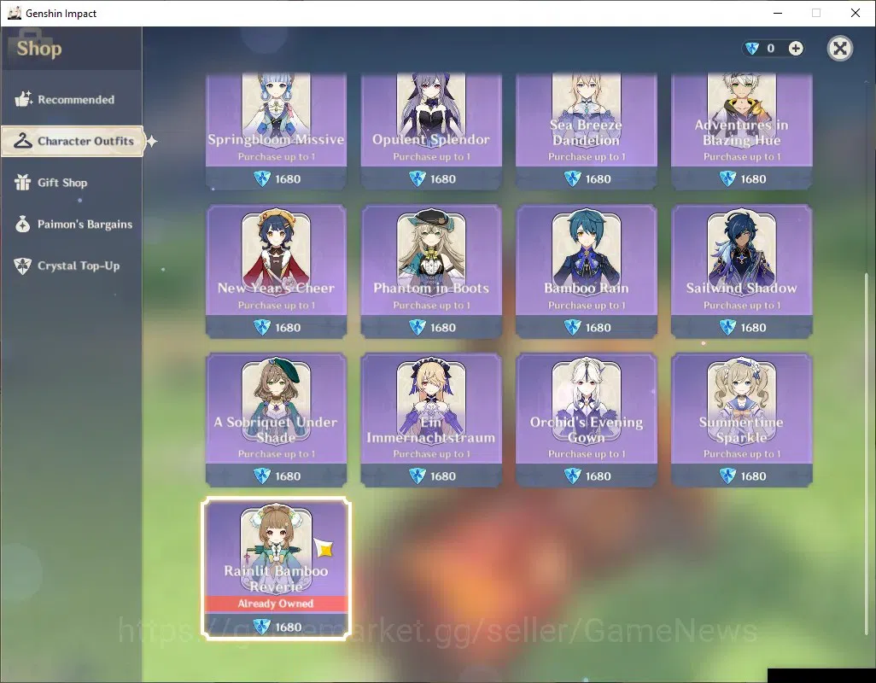Click the Shop title header
Viewport: 876px width, 683px height.
click(39, 49)
